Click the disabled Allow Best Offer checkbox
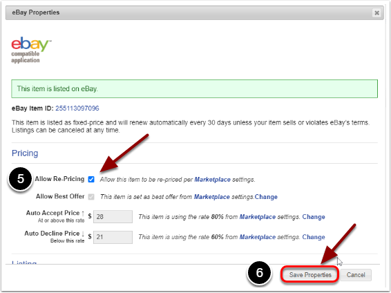The image size is (391, 293). [91, 197]
